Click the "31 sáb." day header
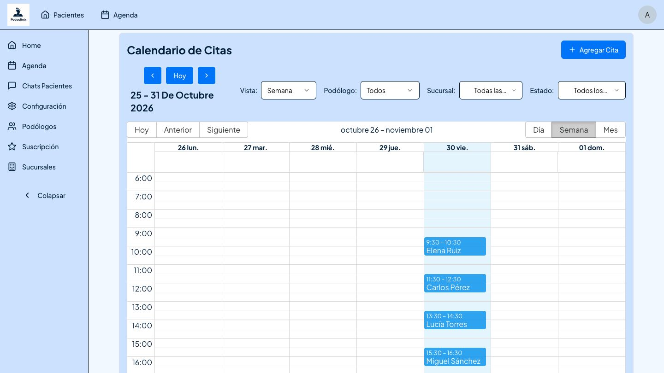This screenshot has height=373, width=664. coord(524,147)
